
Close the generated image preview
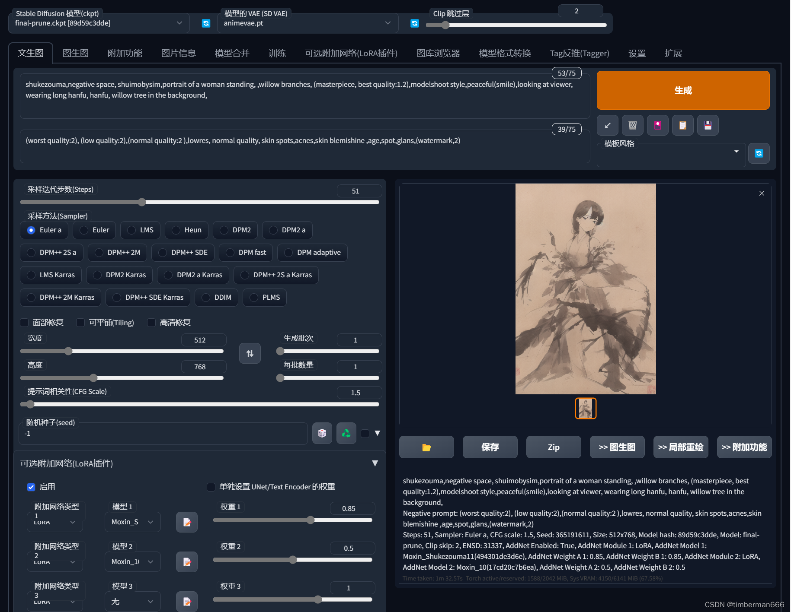click(x=762, y=193)
